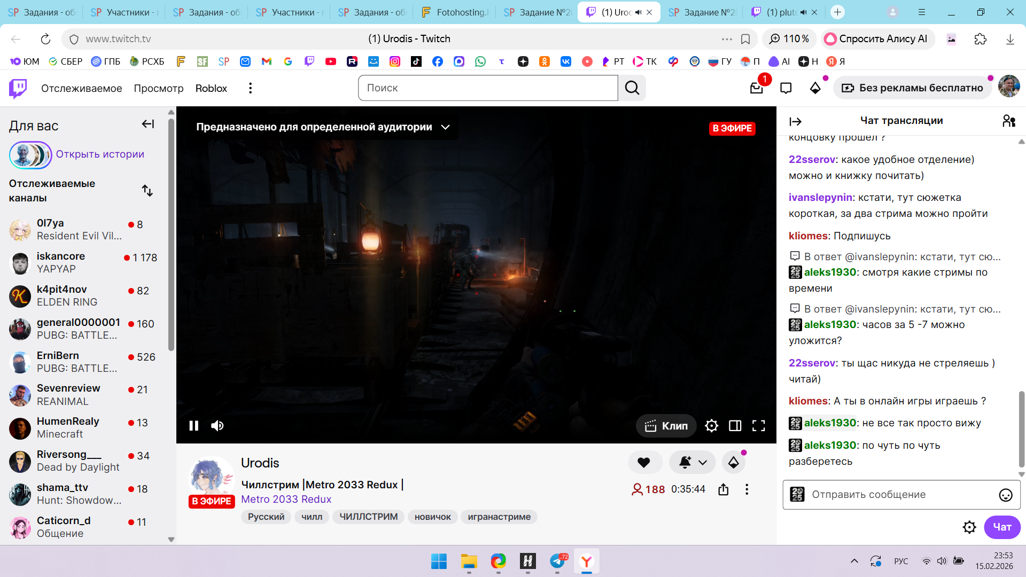Viewport: 1026px width, 577px height.
Task: Follow Urodis with heart button
Action: 644,463
